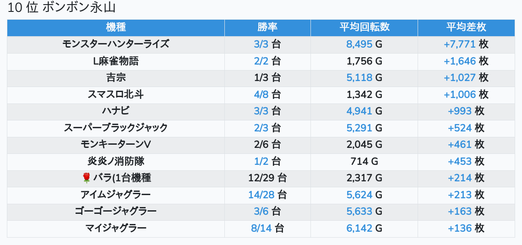Open the 3/3 win rate link for モンスターハンターライズ
Screen dimensions: 522x245
coord(261,44)
